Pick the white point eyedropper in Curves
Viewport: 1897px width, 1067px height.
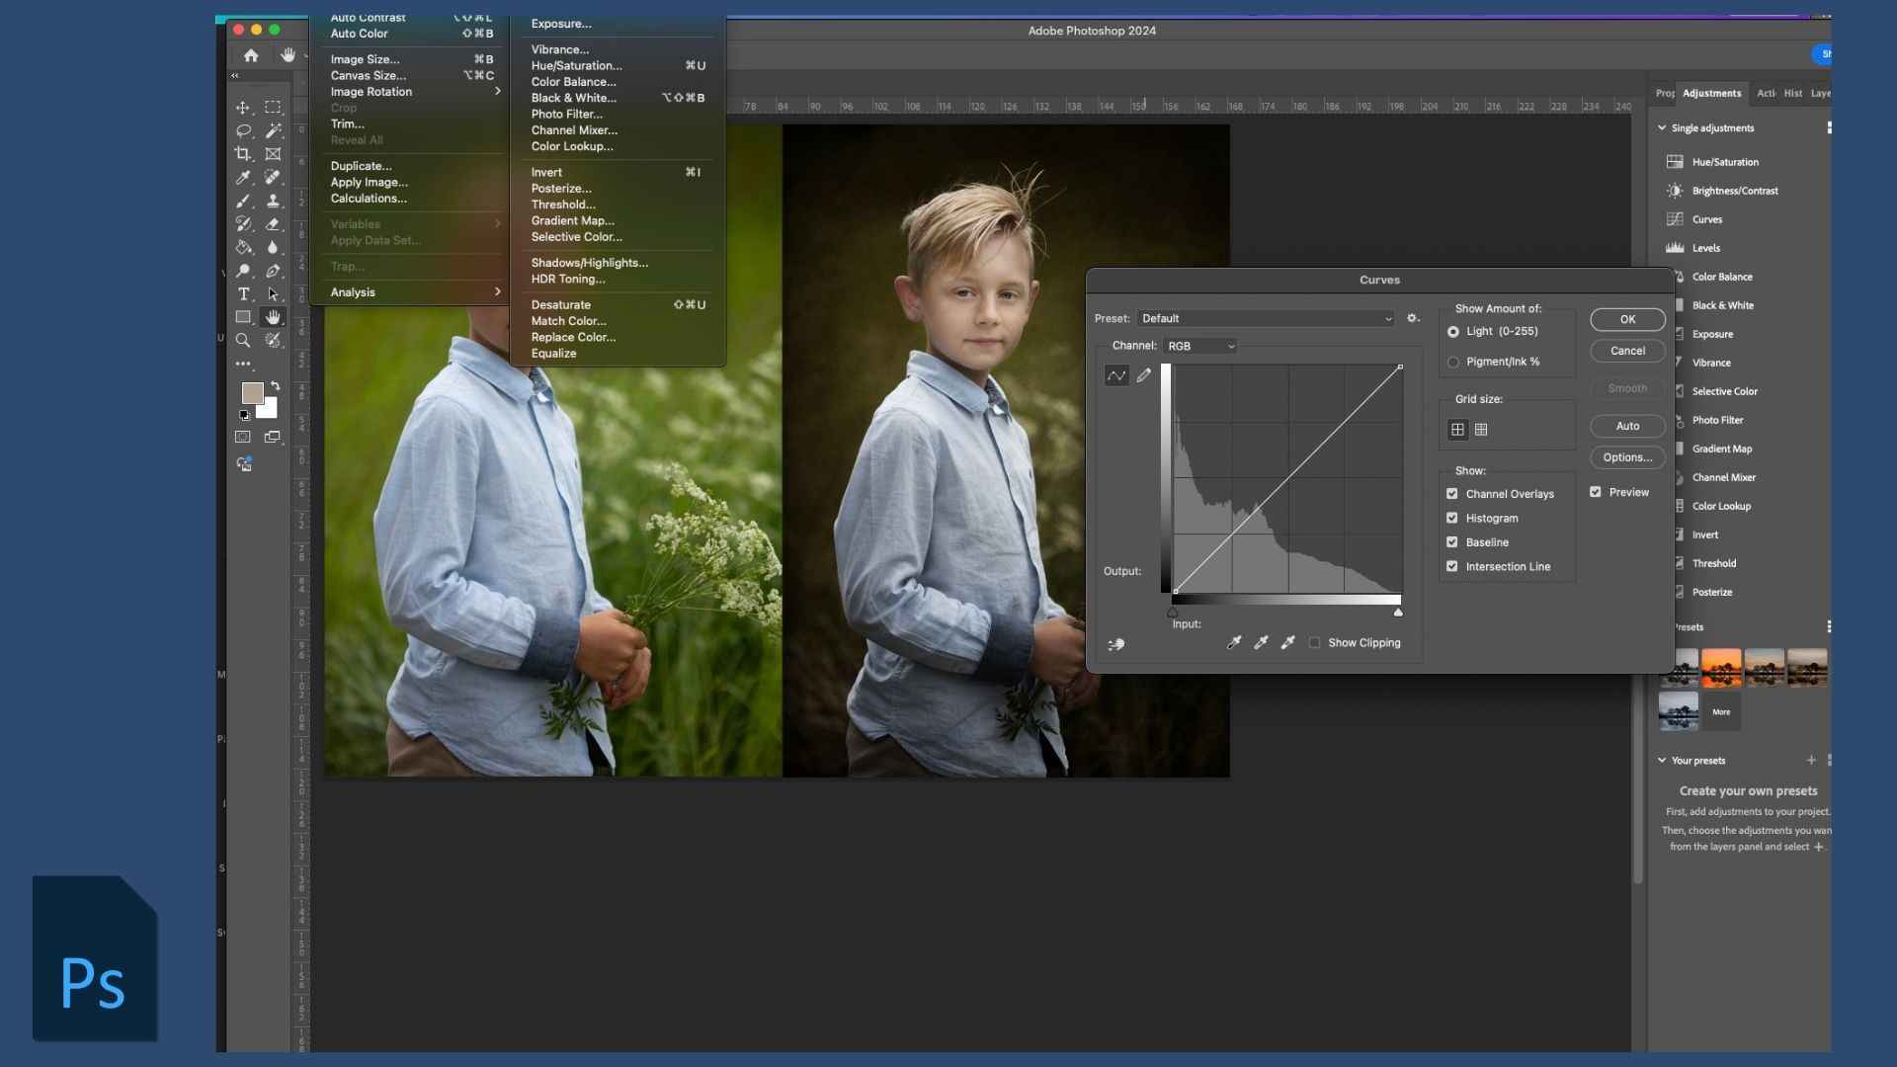coord(1287,642)
